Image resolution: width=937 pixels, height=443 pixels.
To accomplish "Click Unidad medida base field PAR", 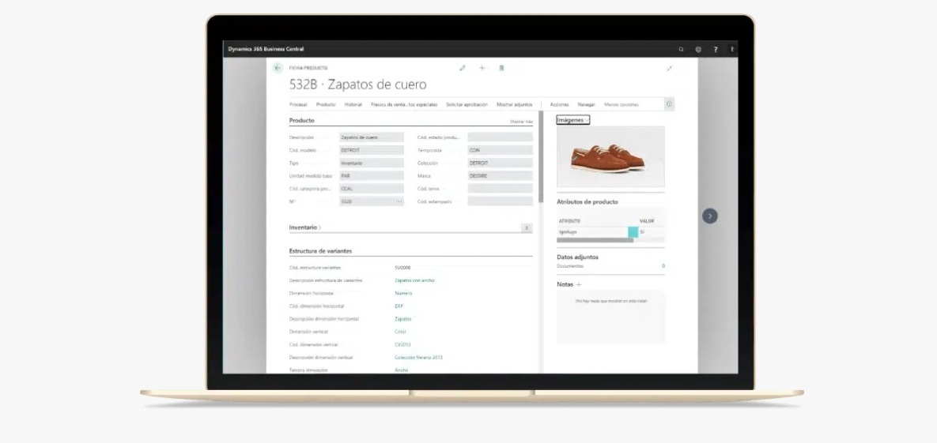I will coord(372,176).
